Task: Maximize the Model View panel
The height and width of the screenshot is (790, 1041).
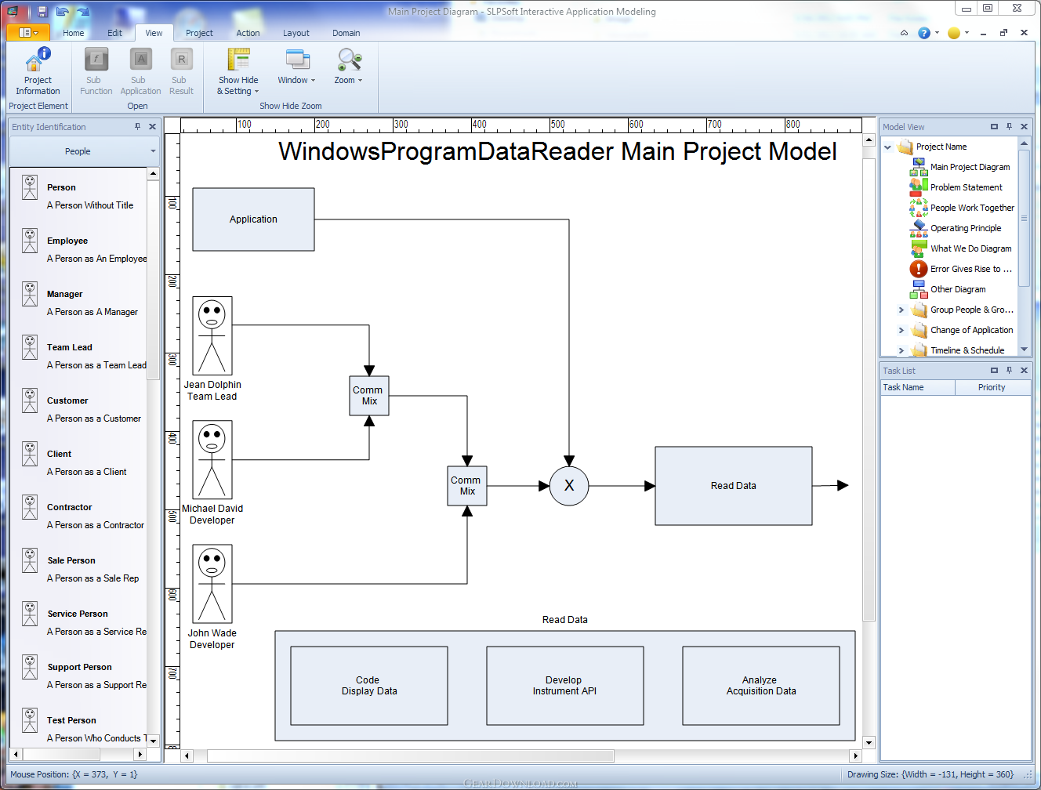Action: coord(994,126)
